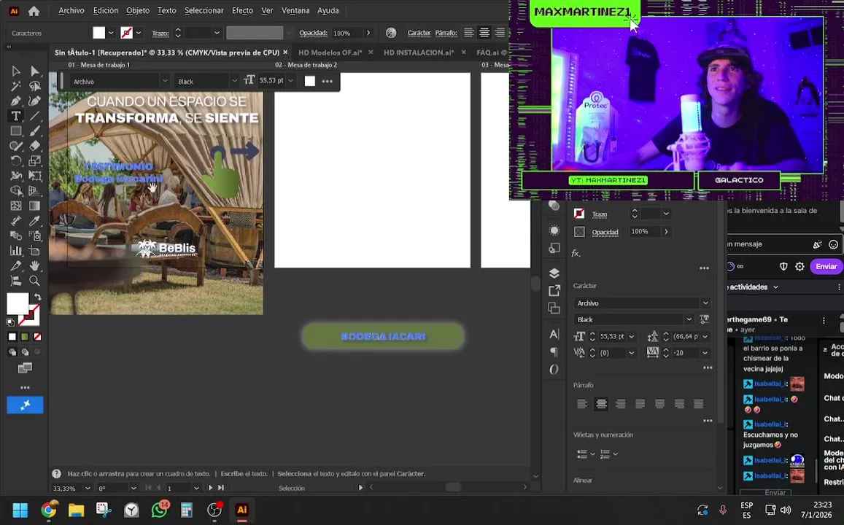Click the fx effects icon
The image size is (844, 525).
click(576, 253)
